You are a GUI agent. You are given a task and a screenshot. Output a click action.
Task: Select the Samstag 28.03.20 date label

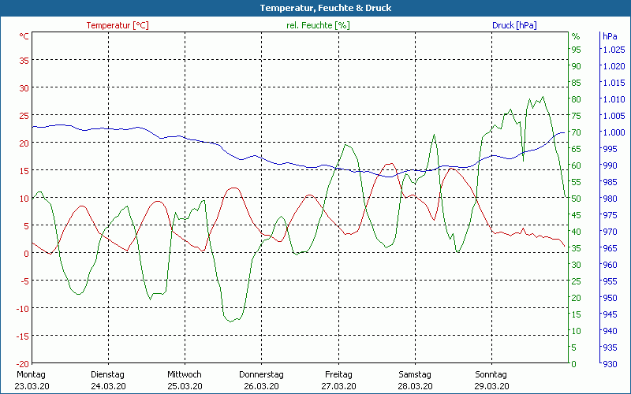(x=415, y=380)
